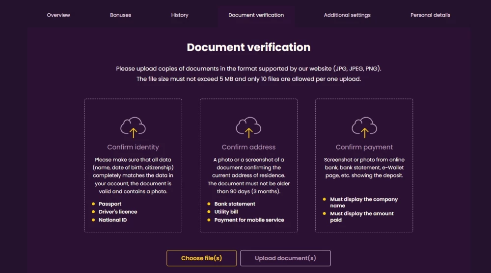The height and width of the screenshot is (273, 491).
Task: Select the Passport list item
Action: pyautogui.click(x=110, y=204)
